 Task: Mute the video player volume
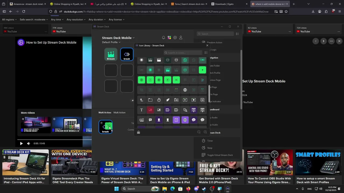[x=28, y=143]
